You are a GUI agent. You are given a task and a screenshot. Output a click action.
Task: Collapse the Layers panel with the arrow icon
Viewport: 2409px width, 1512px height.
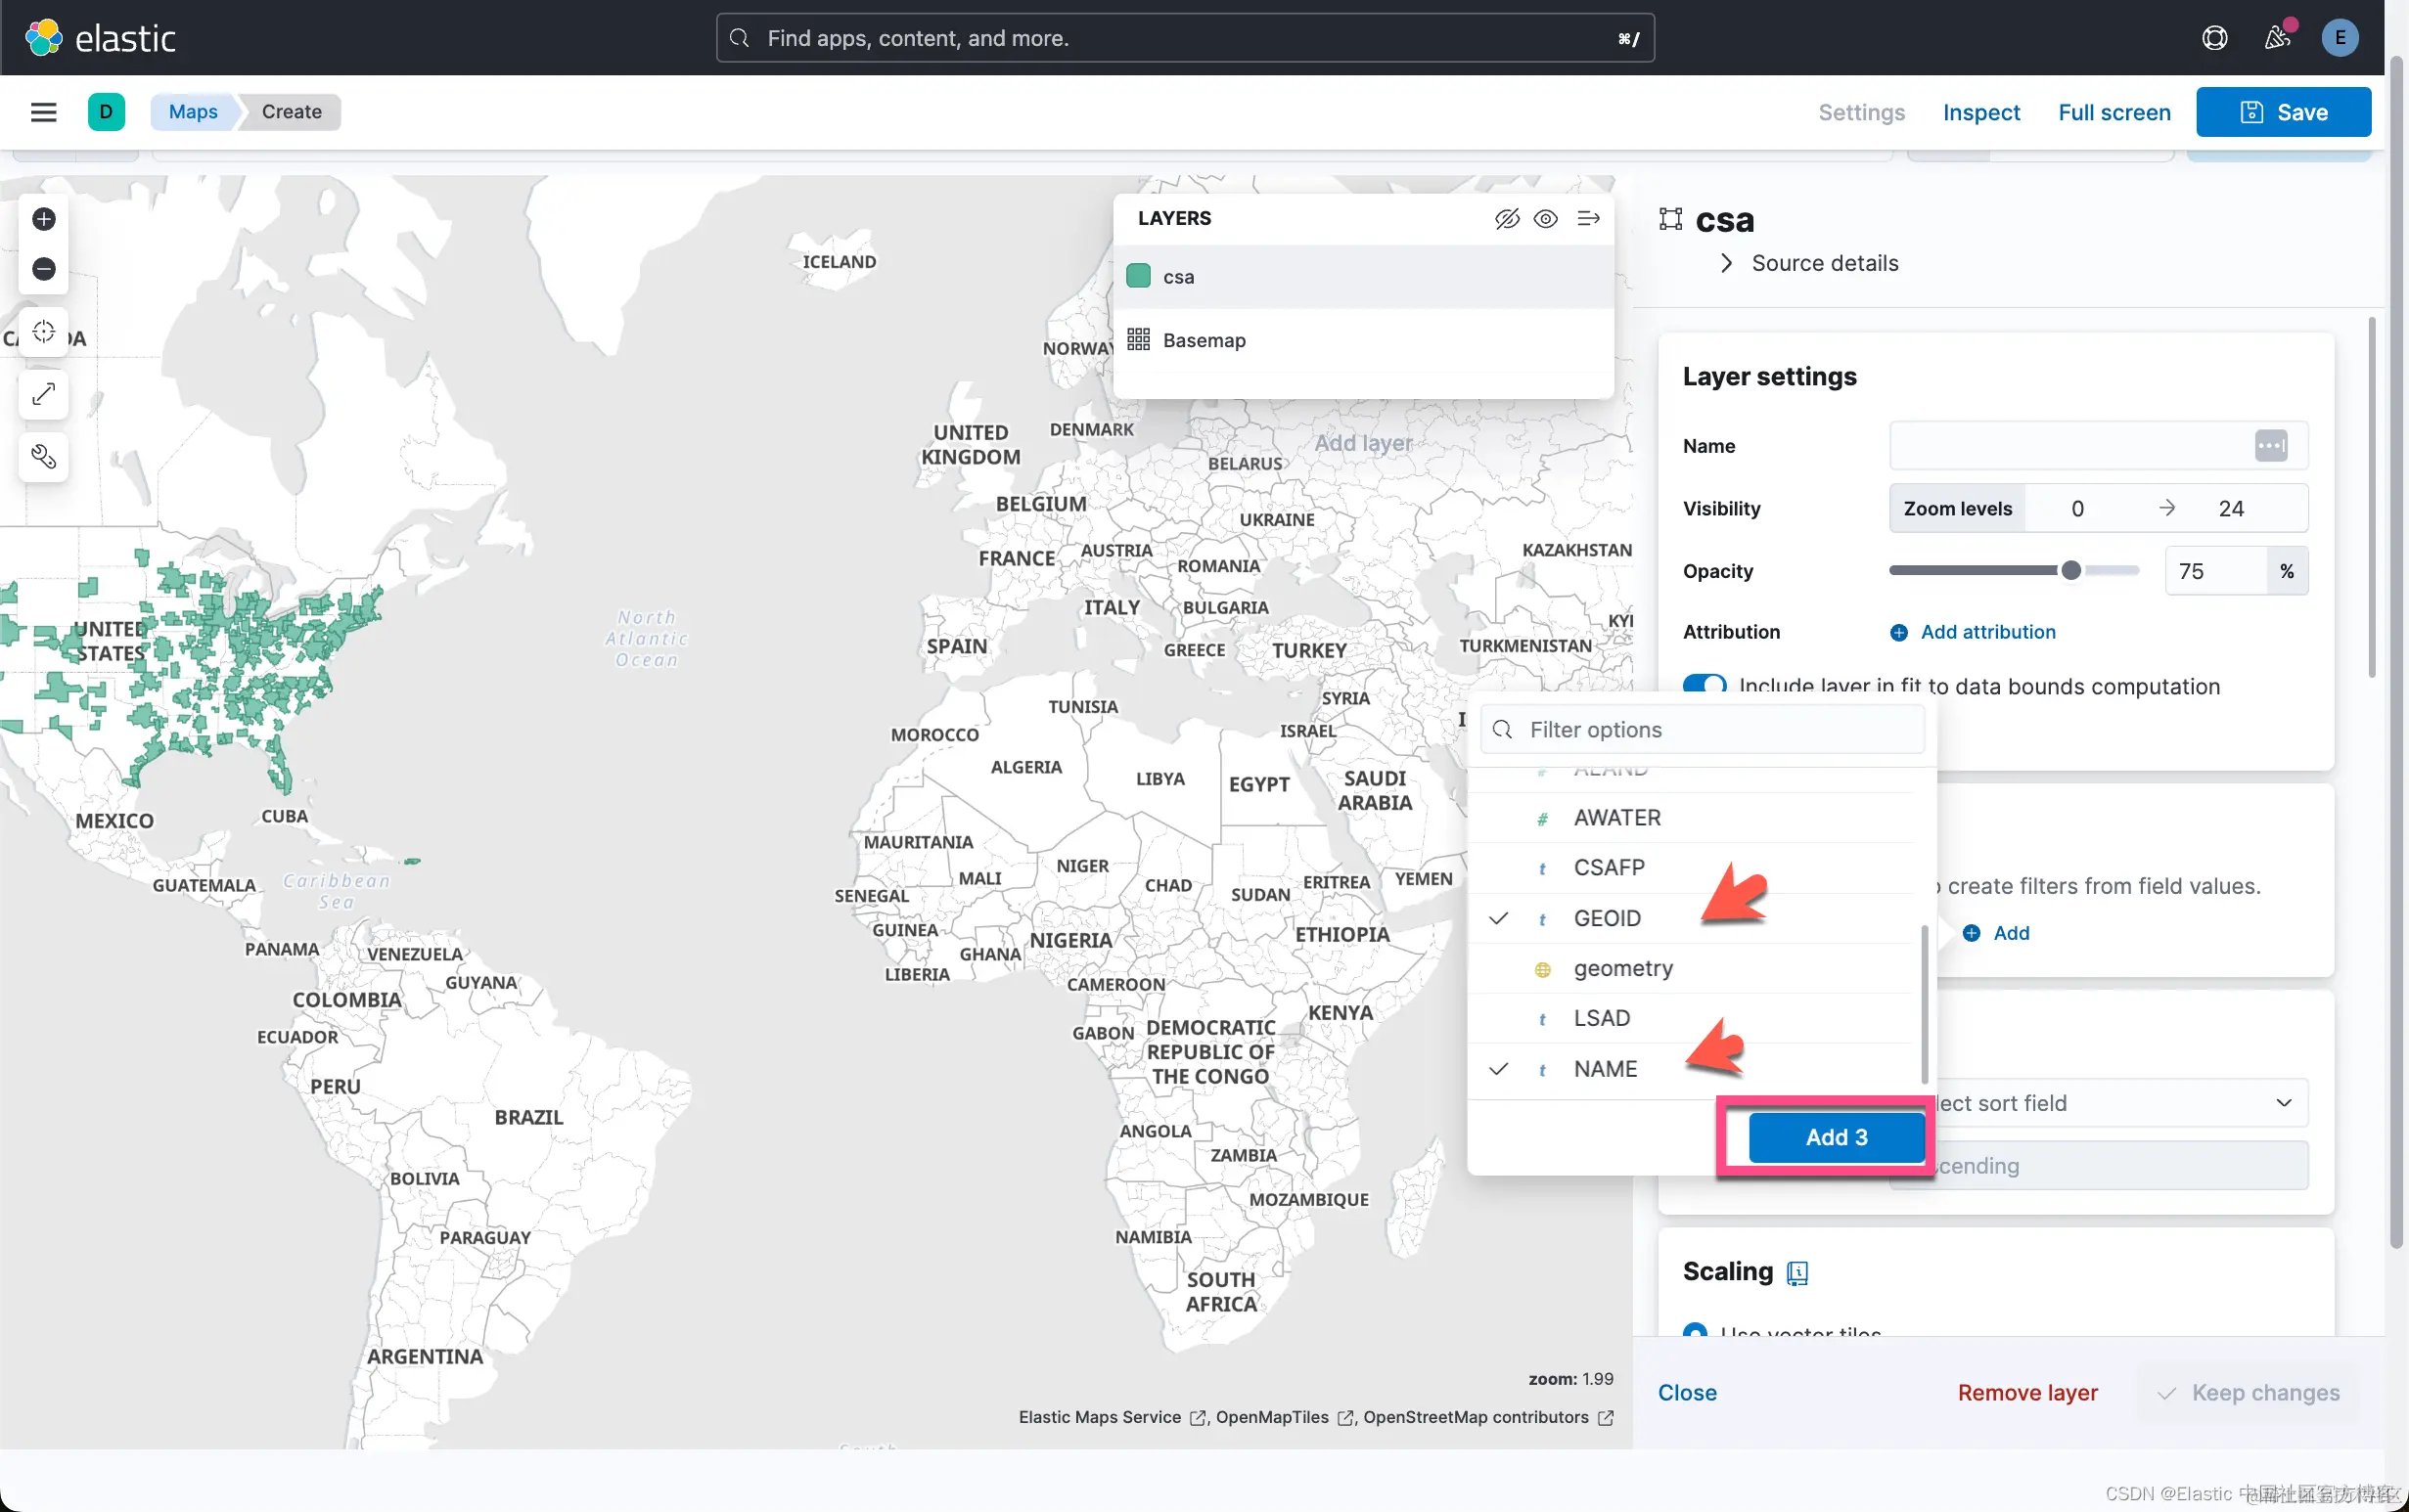1588,218
